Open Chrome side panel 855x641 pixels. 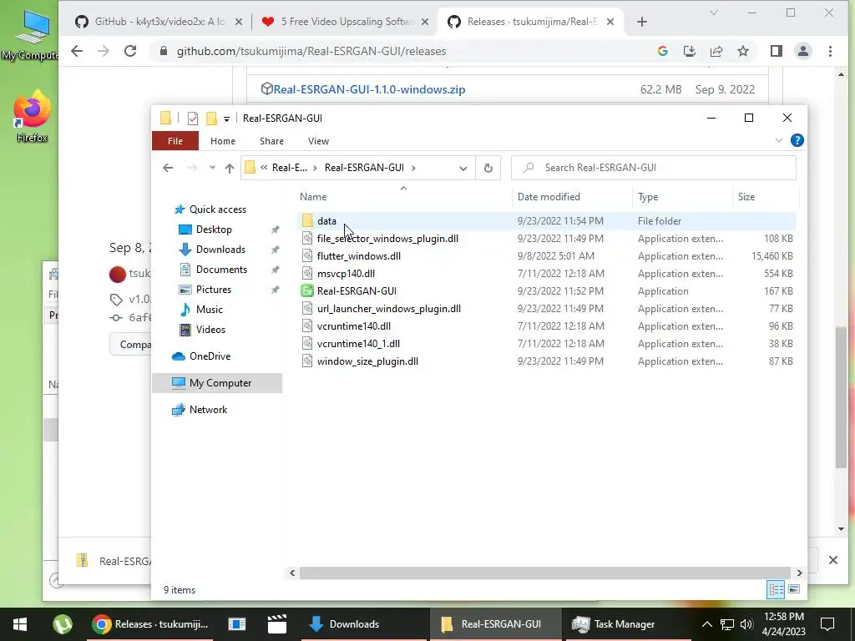pyautogui.click(x=776, y=51)
